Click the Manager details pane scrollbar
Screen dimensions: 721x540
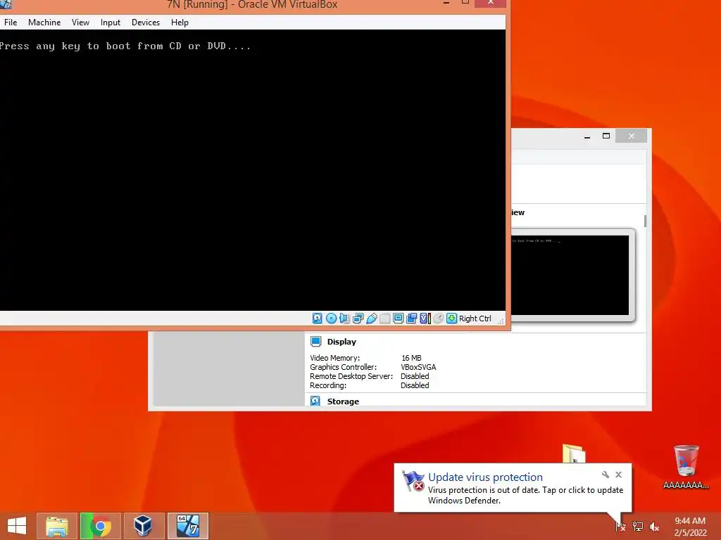[x=645, y=221]
